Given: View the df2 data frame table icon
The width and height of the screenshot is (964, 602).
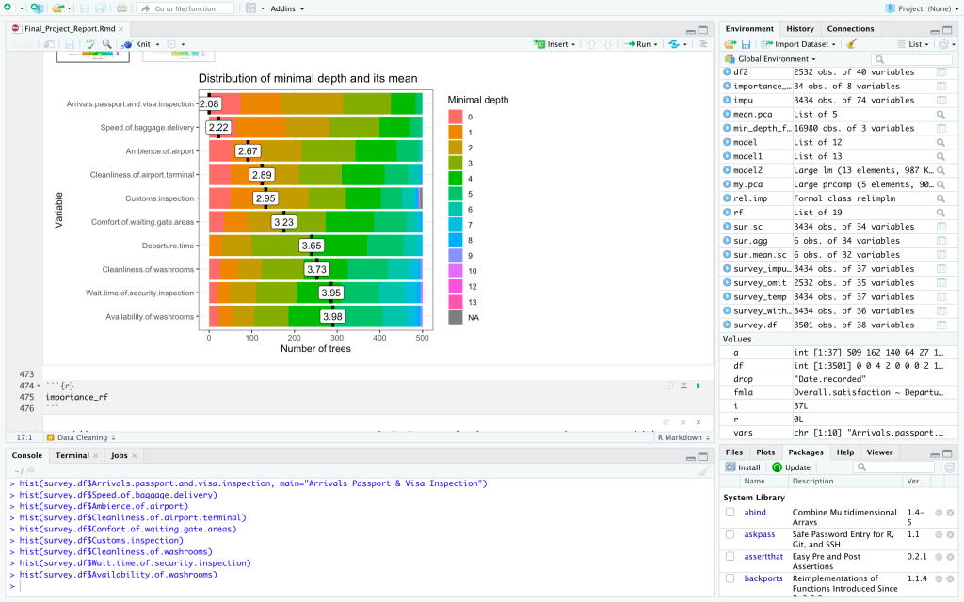Looking at the screenshot, I should coord(941,72).
